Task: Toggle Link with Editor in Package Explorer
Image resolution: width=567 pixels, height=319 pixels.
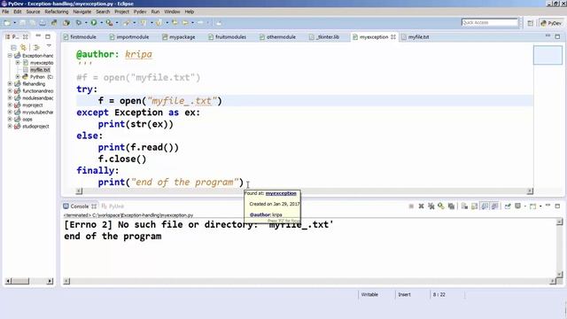Action: click(x=23, y=47)
